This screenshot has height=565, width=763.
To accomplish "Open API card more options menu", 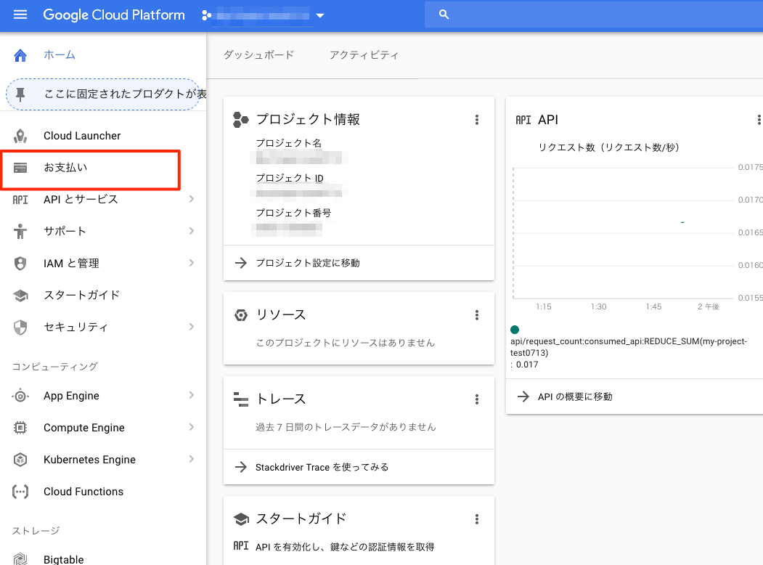I will (758, 120).
